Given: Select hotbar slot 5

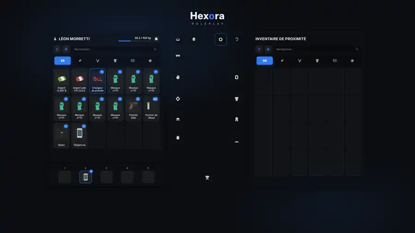Looking at the screenshot, I should [x=148, y=177].
